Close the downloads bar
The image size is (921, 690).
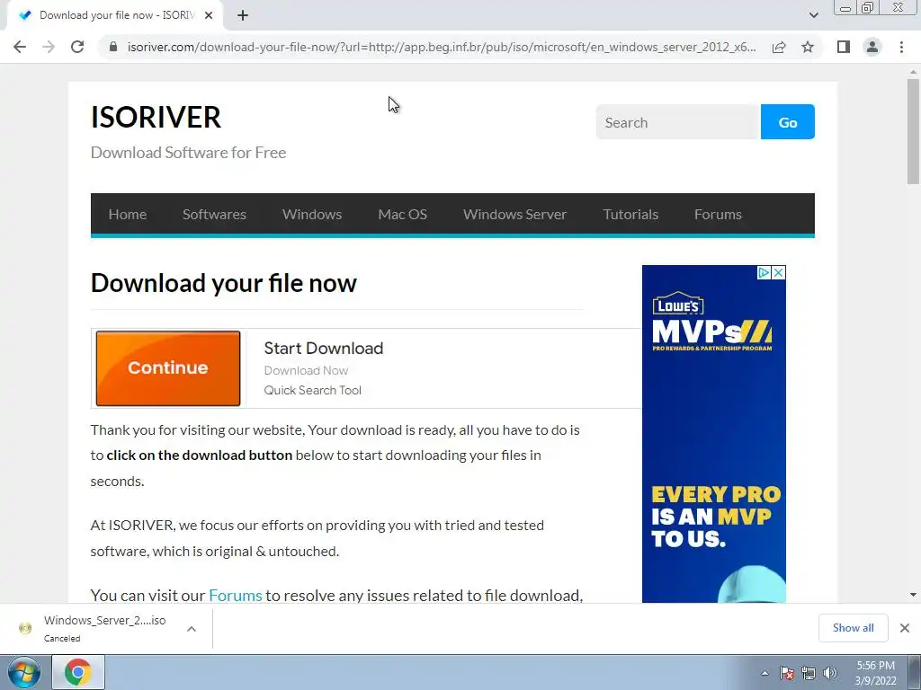tap(905, 628)
